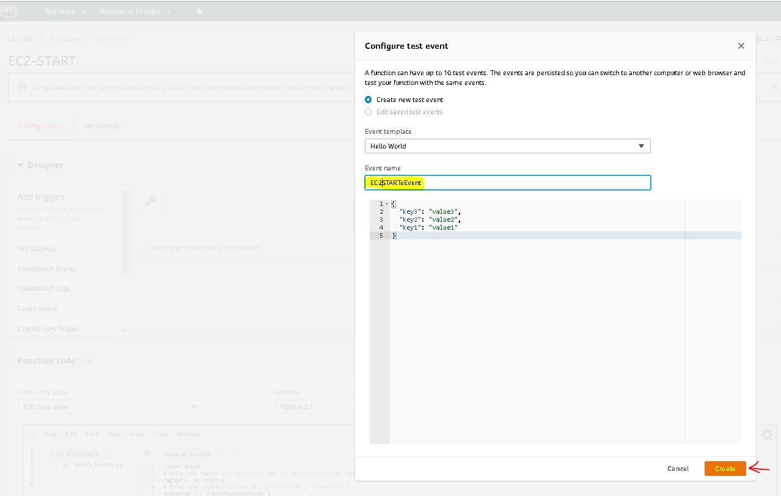The height and width of the screenshot is (496, 781).
Task: Open the Event template dropdown
Action: (x=507, y=146)
